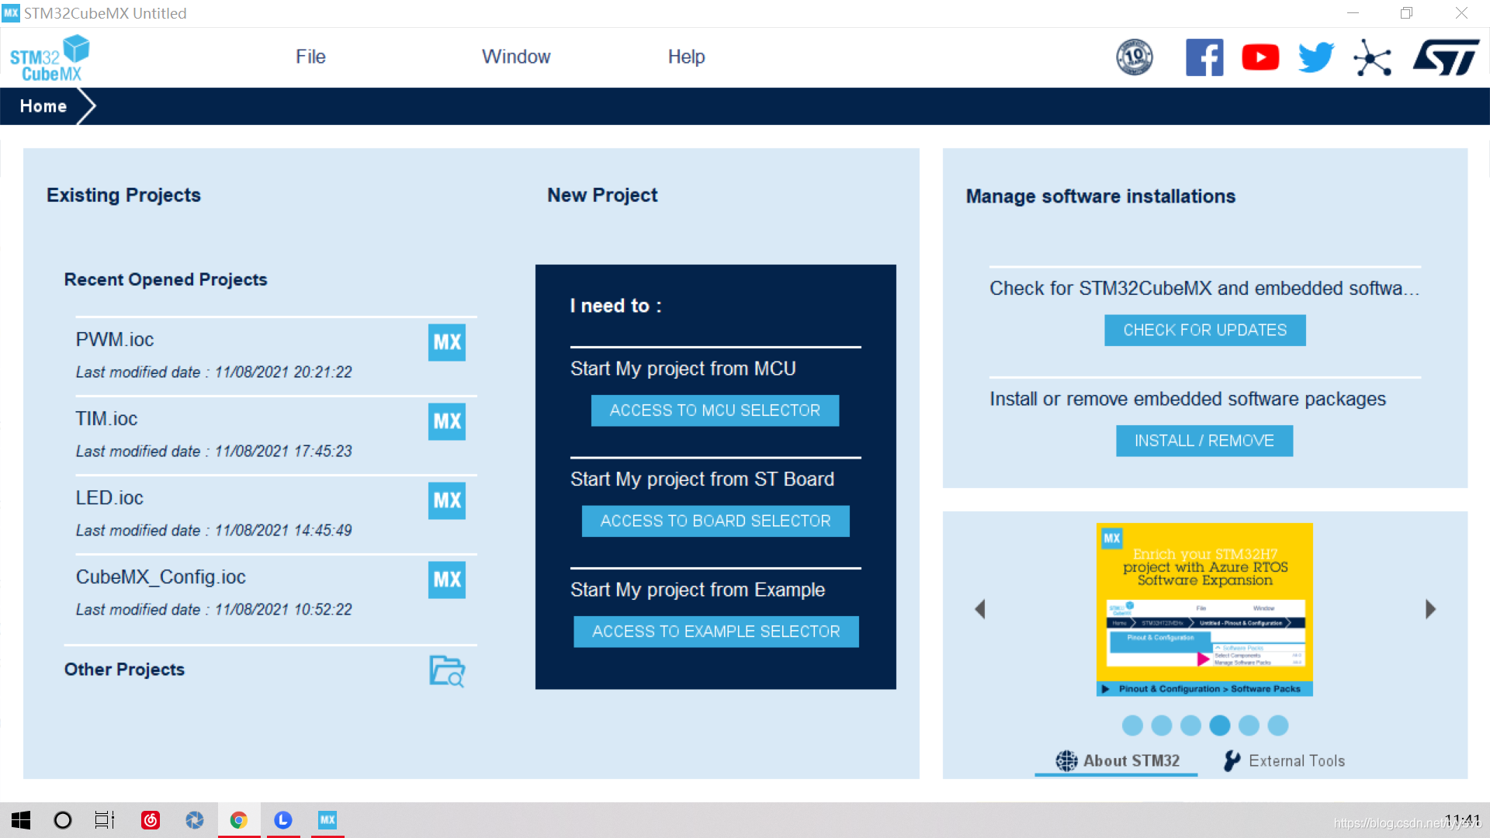Select the last carousel dot indicator

(x=1278, y=725)
